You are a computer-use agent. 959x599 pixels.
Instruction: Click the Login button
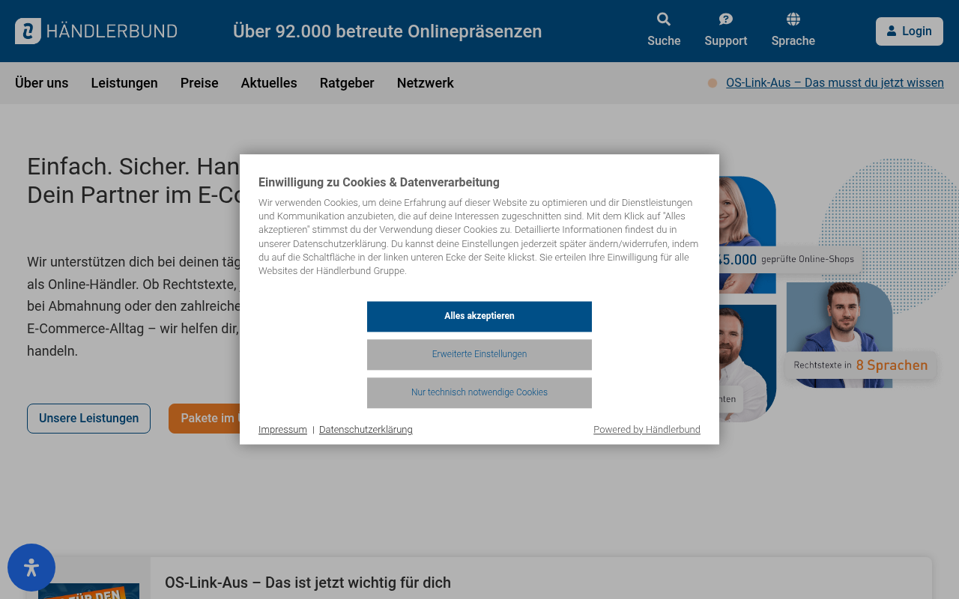pos(910,31)
